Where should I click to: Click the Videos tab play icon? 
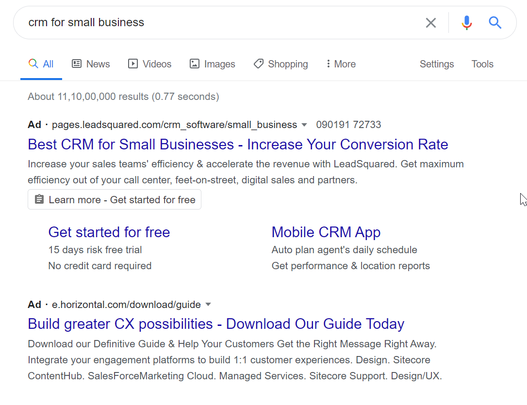[x=133, y=64]
